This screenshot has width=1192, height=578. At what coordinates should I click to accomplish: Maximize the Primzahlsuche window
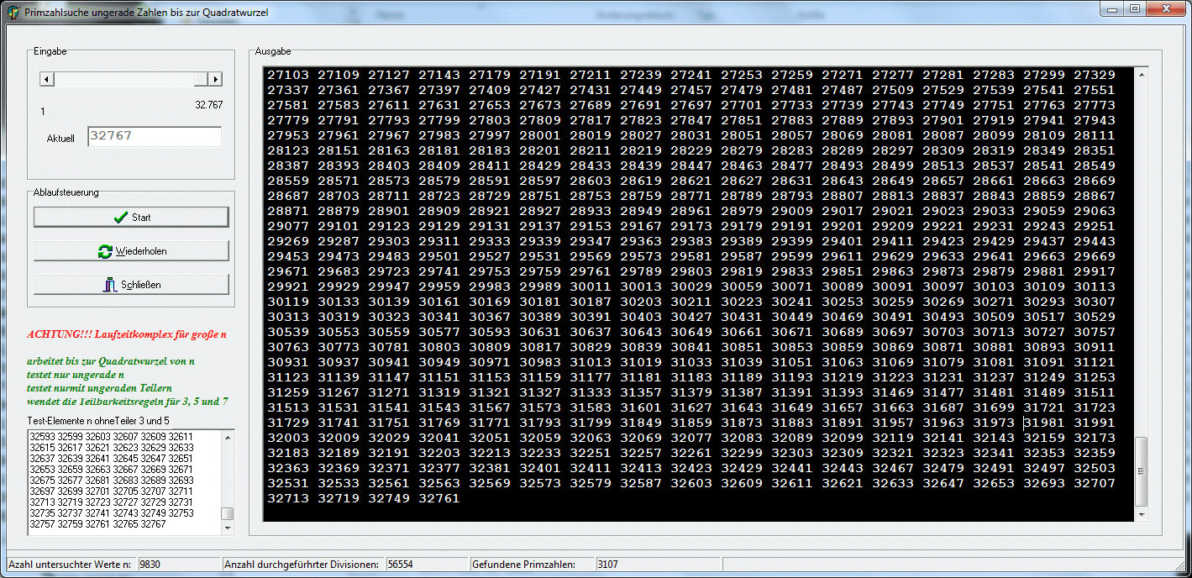[x=1135, y=9]
